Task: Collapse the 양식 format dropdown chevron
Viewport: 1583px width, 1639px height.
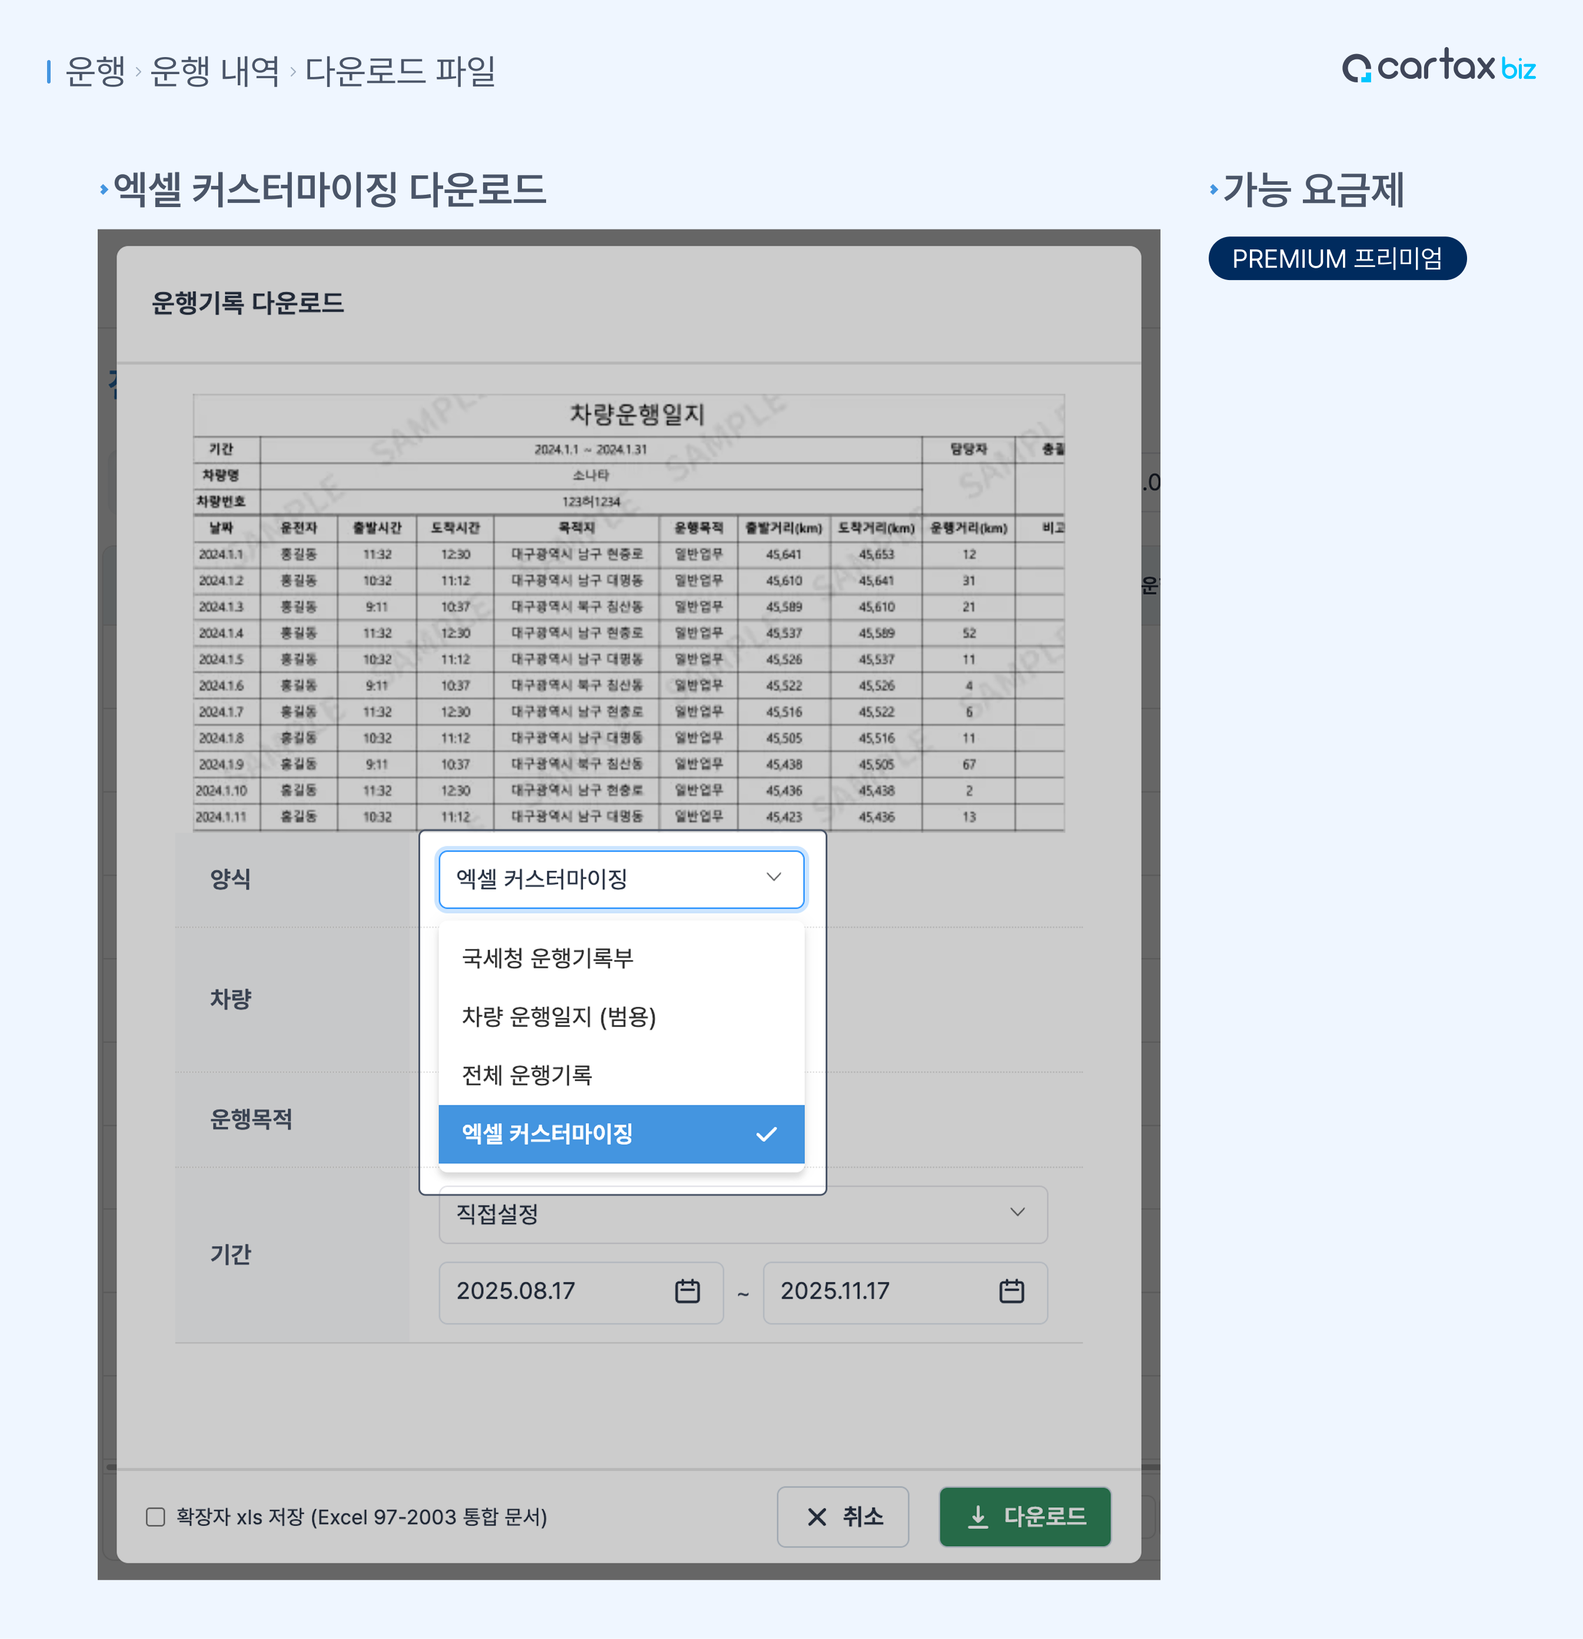Action: [773, 877]
